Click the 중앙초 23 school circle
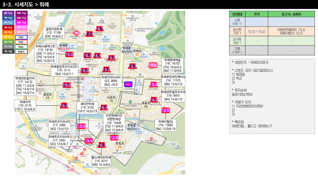 tap(48, 96)
